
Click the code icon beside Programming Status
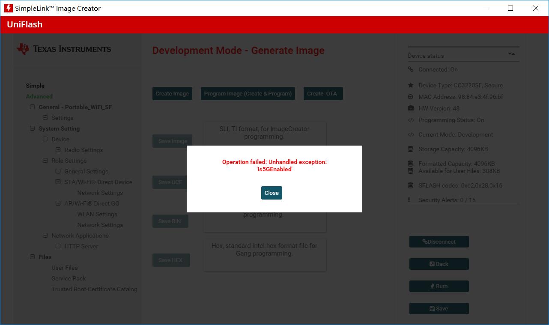(411, 120)
